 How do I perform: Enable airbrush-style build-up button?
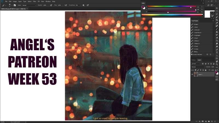tap(66, 5)
